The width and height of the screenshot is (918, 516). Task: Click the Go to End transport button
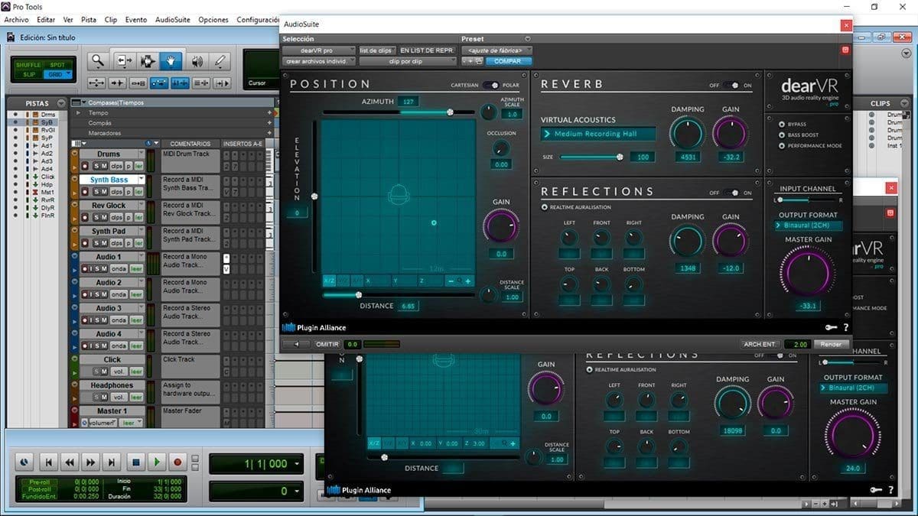[x=112, y=462]
